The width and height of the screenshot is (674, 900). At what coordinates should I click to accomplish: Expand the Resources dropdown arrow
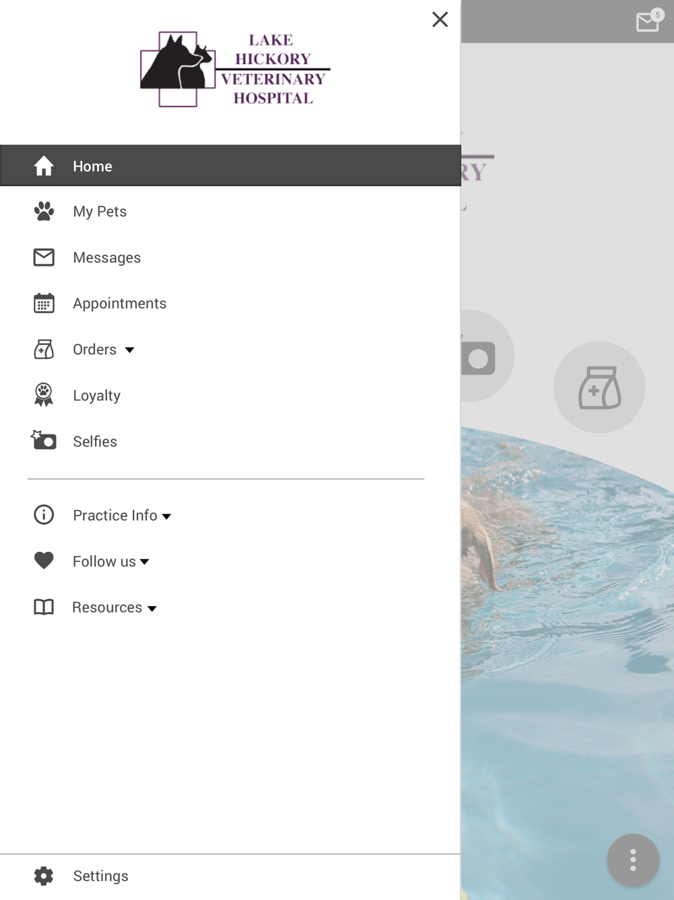[152, 609]
